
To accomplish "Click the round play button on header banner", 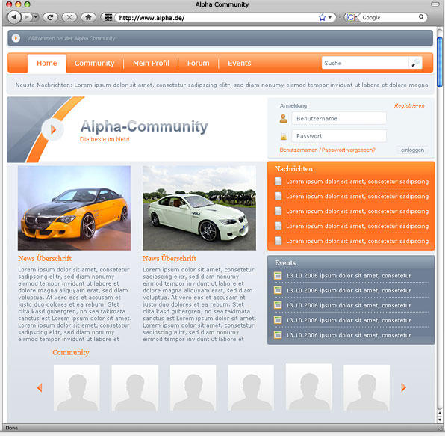I will (52, 129).
